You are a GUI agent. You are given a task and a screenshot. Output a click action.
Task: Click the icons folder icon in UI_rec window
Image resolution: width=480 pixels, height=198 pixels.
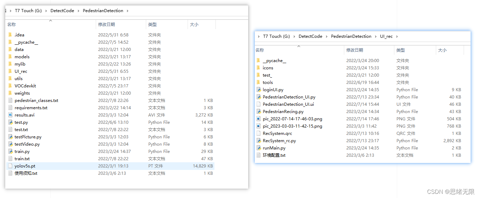tap(258, 68)
